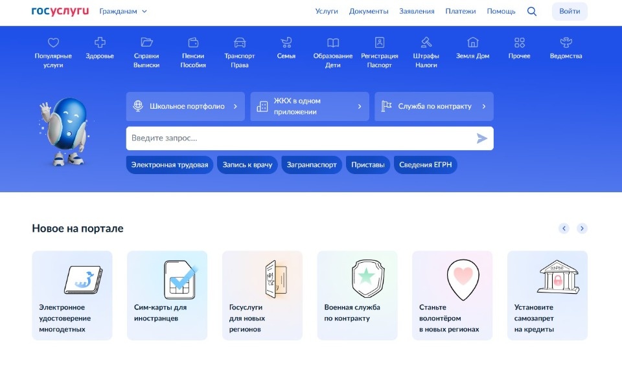Open the Заявления menu item

[417, 12]
